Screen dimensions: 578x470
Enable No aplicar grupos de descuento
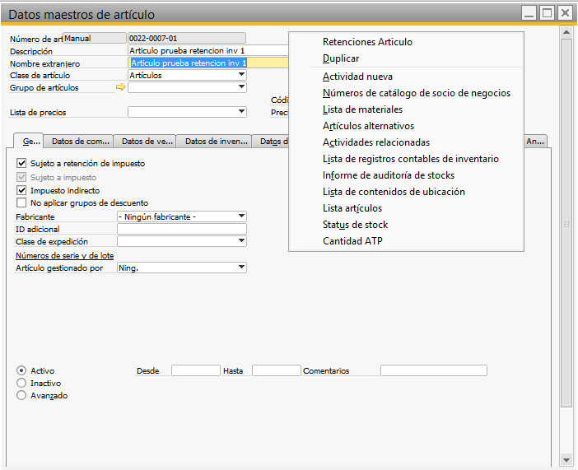point(21,202)
